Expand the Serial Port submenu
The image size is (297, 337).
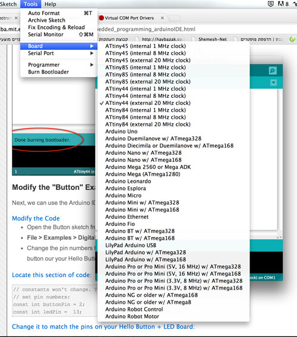[x=59, y=53]
